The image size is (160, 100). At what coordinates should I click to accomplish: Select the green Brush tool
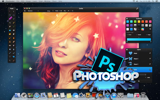[14, 27]
